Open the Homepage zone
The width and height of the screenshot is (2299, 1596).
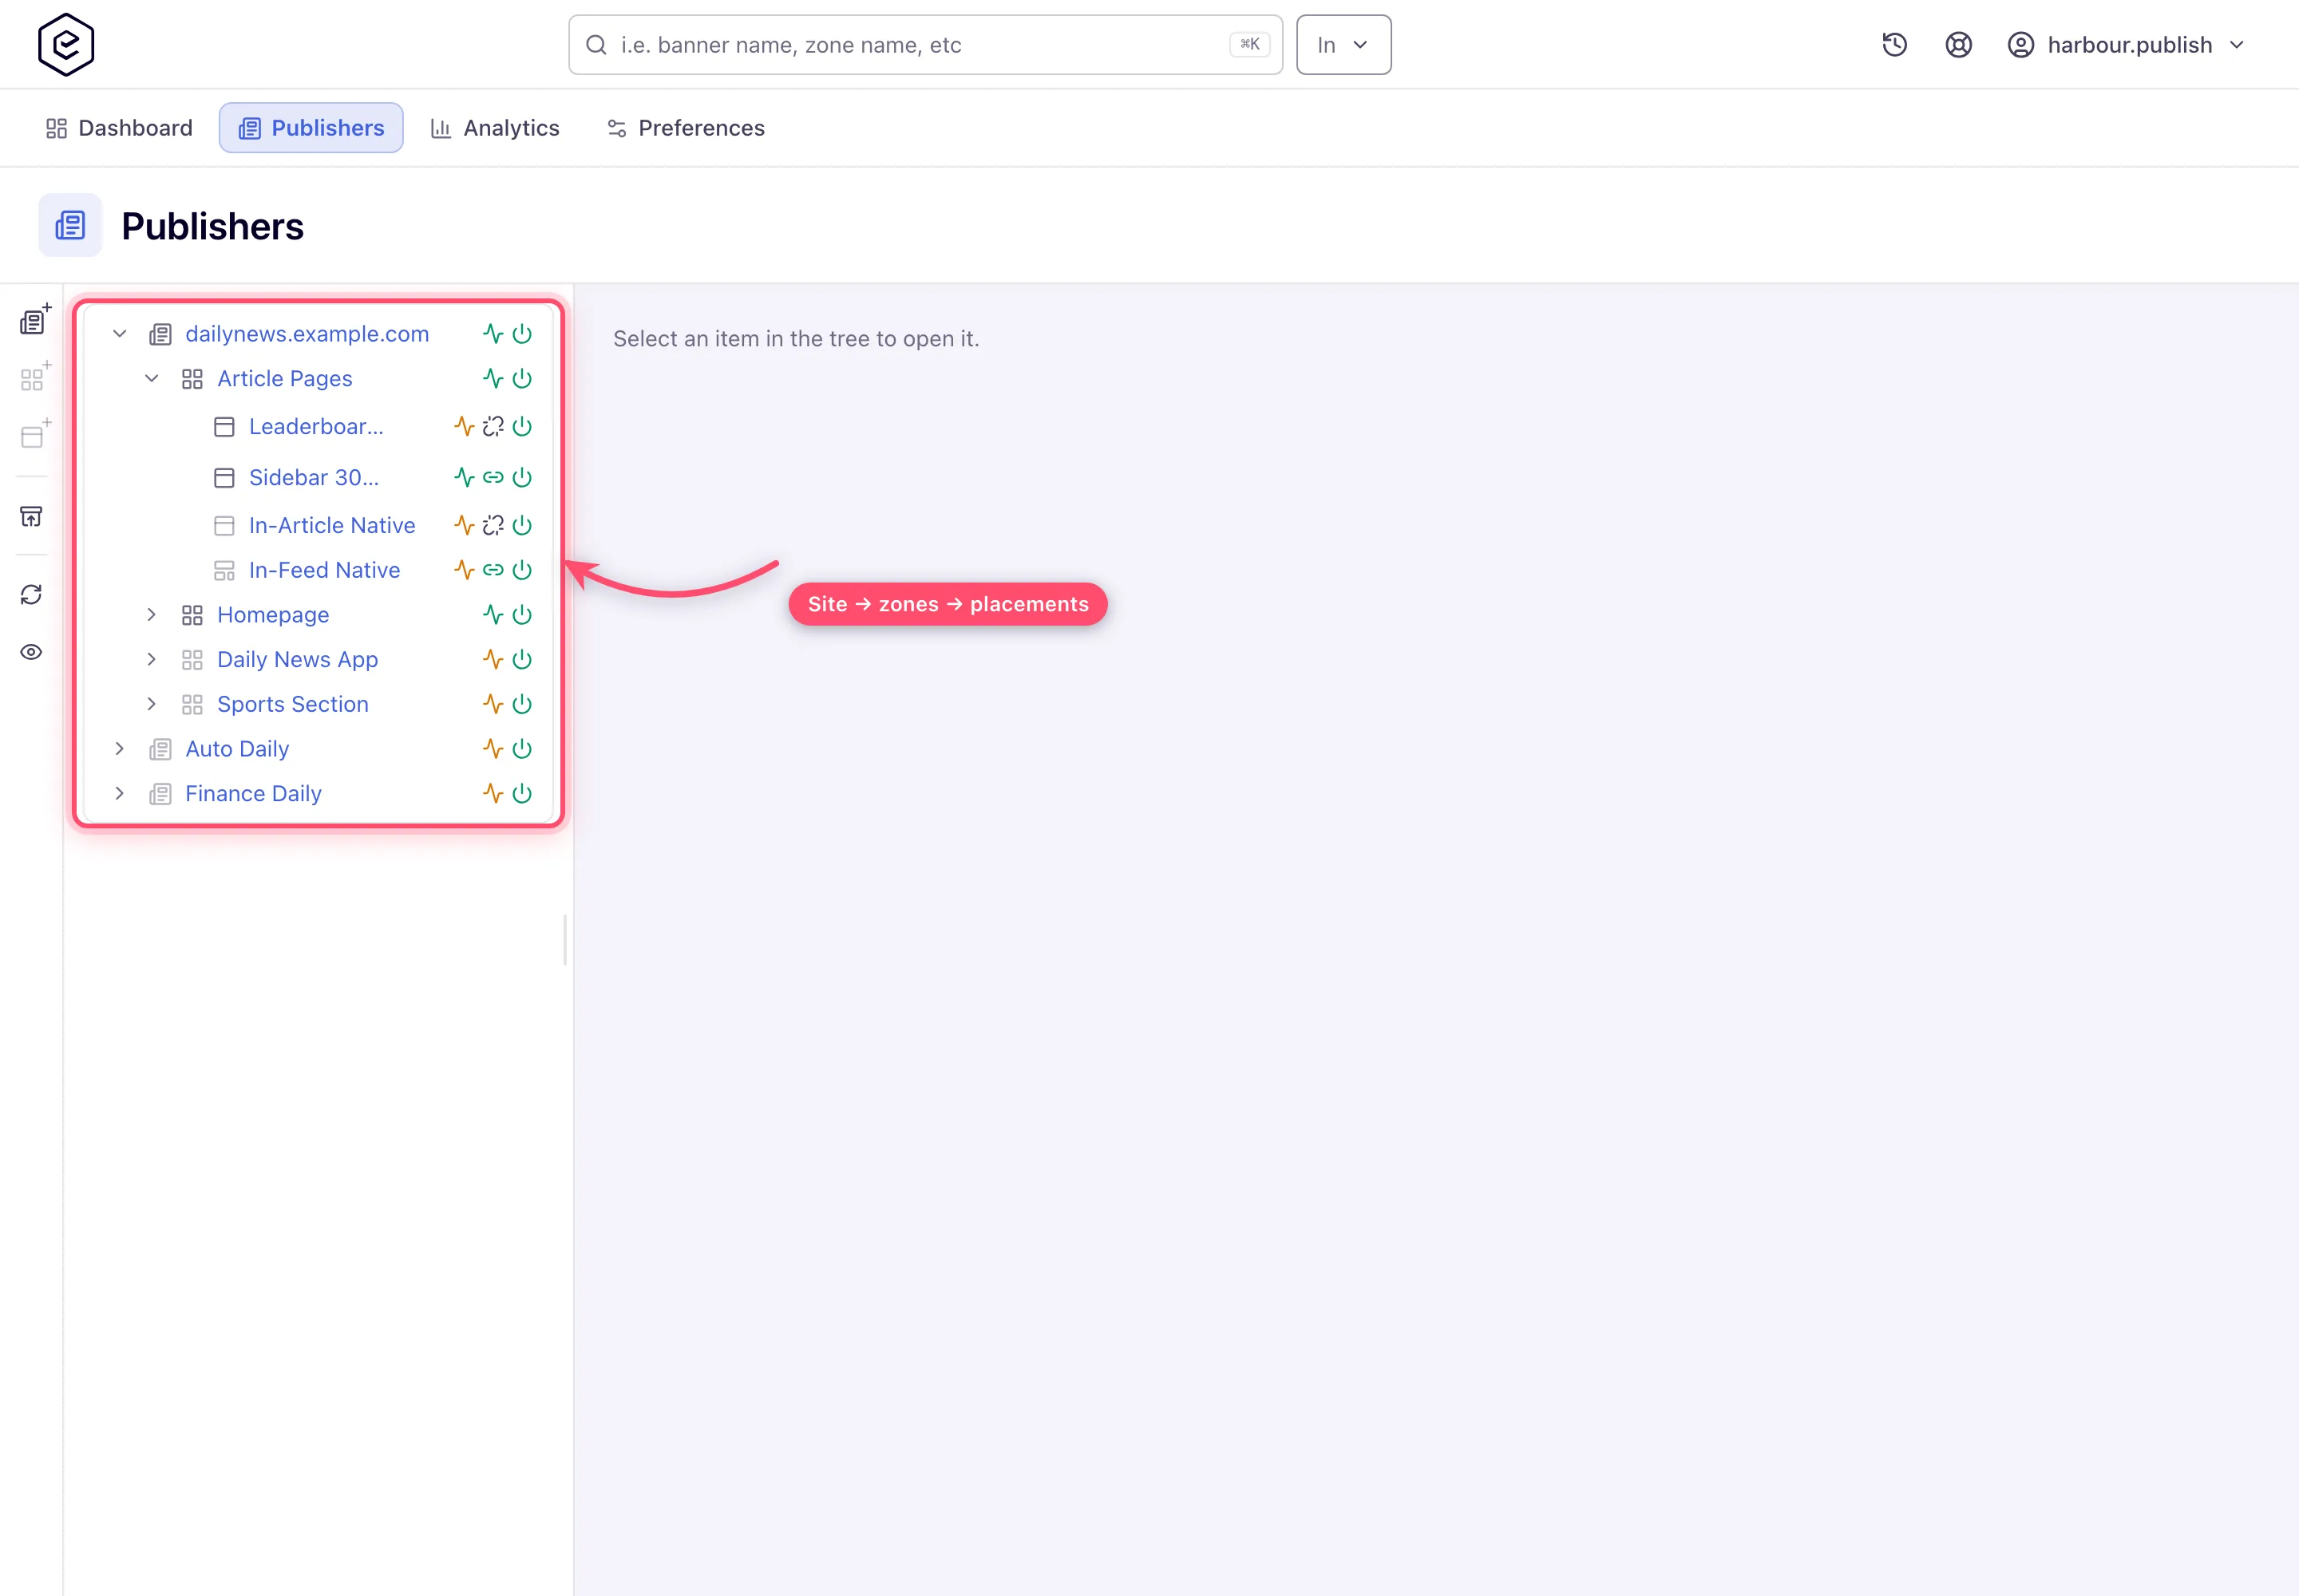coord(273,615)
